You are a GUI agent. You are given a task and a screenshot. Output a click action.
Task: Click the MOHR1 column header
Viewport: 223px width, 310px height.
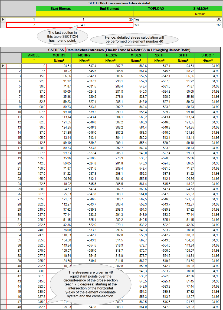tap(58, 55)
